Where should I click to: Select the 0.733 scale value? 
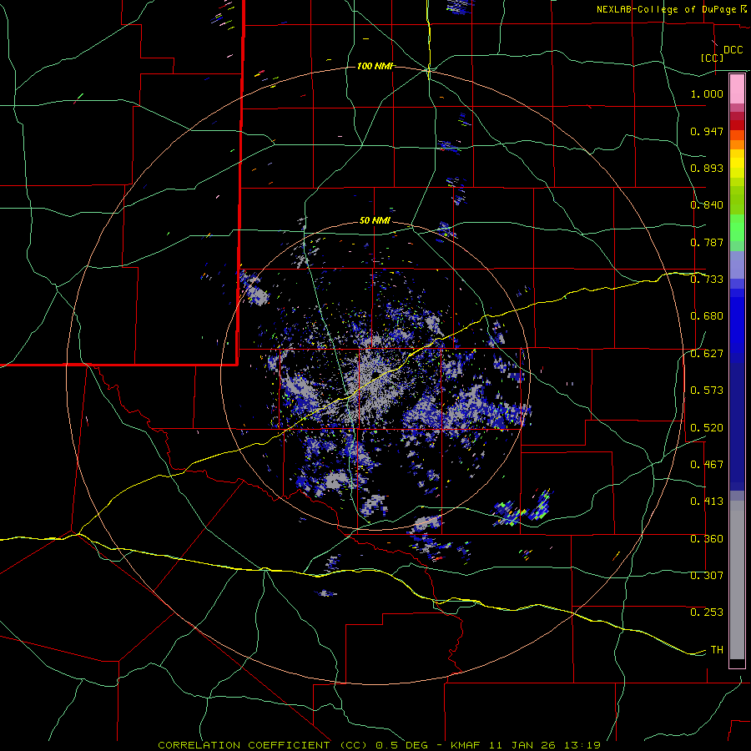point(707,280)
